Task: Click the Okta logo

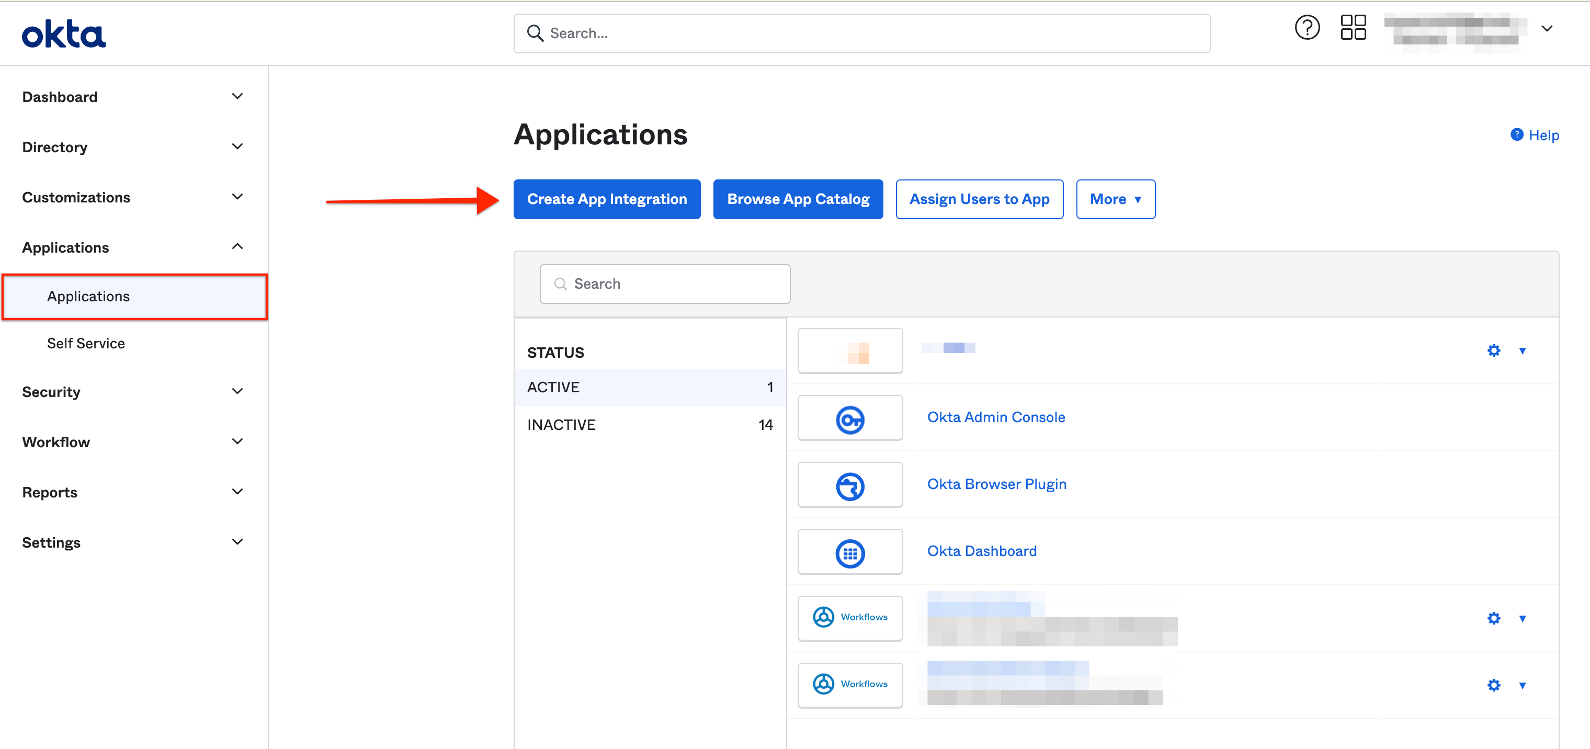Action: click(x=64, y=34)
